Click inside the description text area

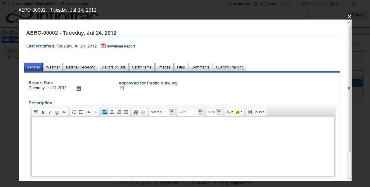(x=183, y=147)
